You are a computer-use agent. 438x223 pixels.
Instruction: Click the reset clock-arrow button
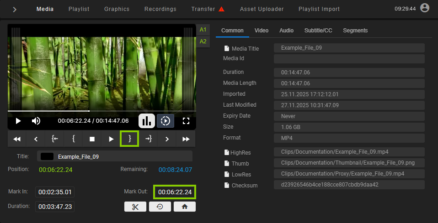pos(160,207)
